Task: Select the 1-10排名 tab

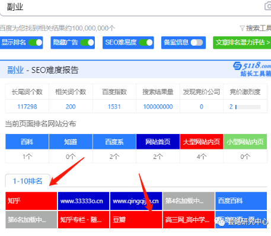Action: pos(28,181)
